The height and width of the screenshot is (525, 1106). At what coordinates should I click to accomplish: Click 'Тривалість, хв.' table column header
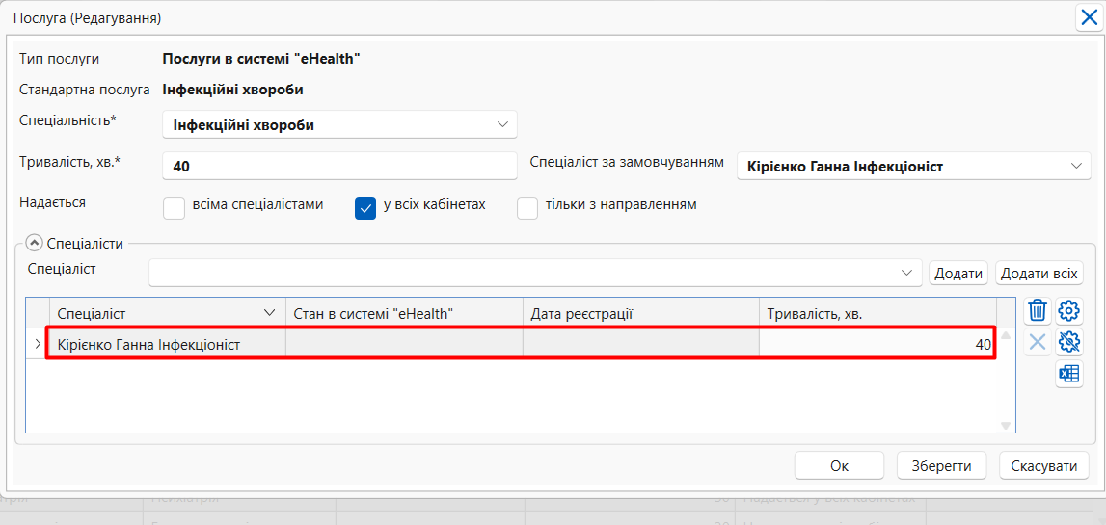point(877,313)
